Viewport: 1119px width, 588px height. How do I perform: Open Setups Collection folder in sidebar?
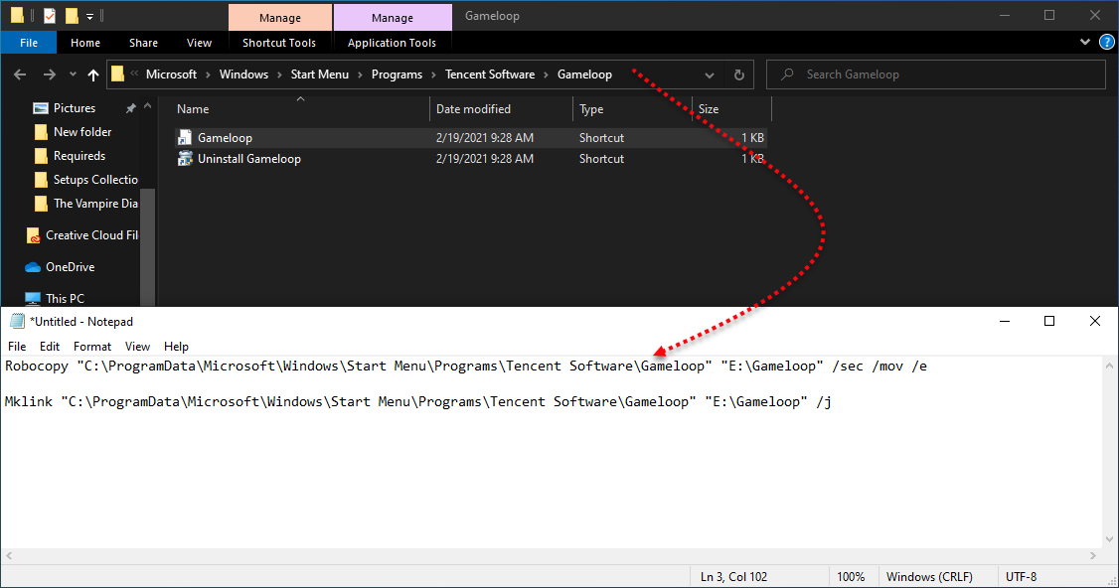point(95,179)
